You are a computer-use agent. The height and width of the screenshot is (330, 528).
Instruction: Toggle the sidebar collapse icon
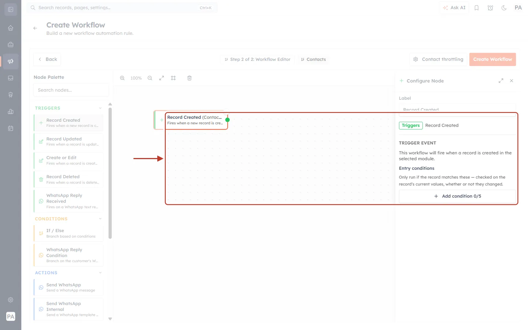[11, 10]
